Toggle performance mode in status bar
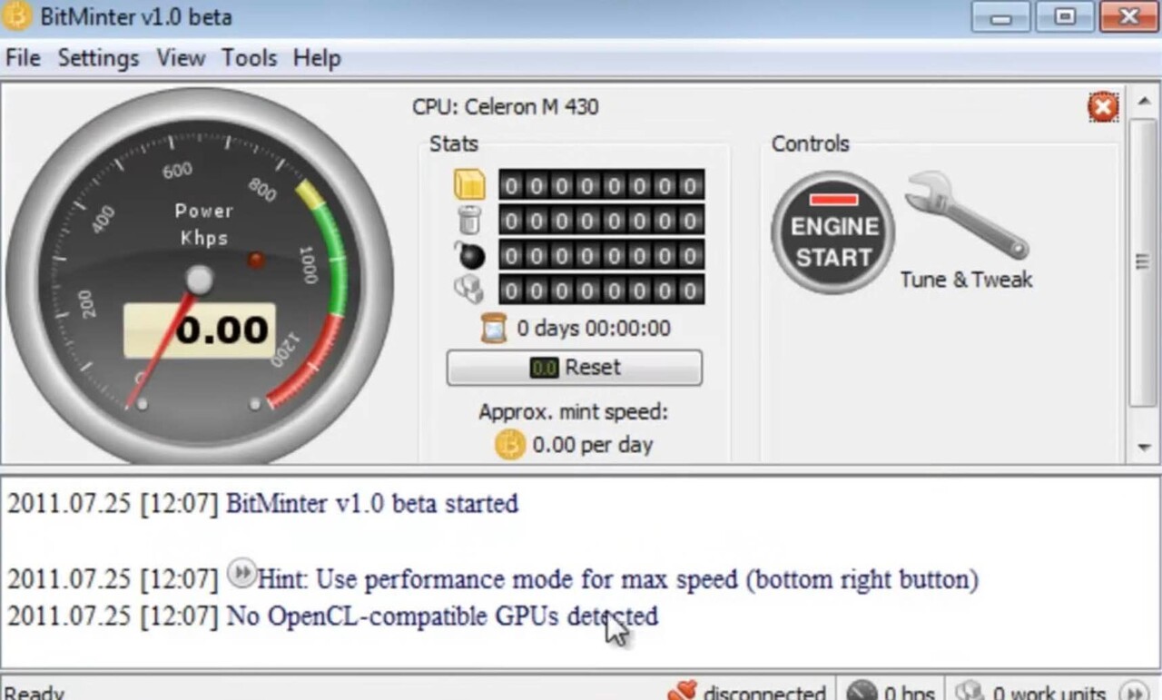The height and width of the screenshot is (700, 1162). click(1134, 691)
